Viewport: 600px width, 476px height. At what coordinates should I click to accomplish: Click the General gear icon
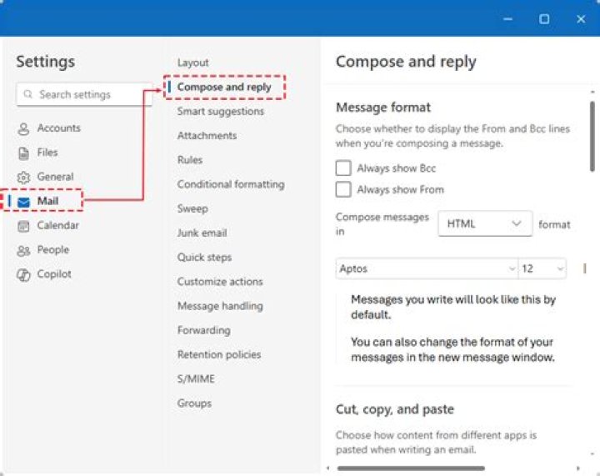click(23, 178)
